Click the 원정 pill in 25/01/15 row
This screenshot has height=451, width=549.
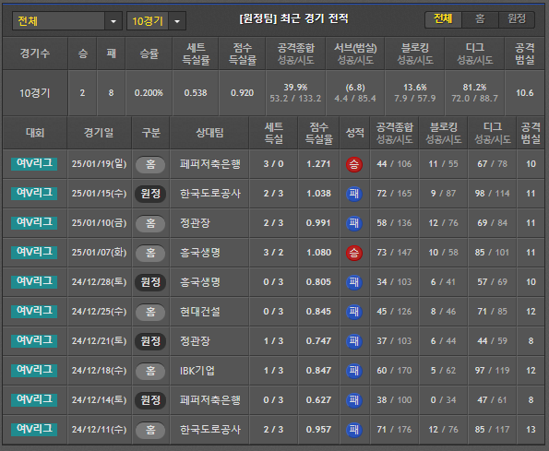(150, 194)
